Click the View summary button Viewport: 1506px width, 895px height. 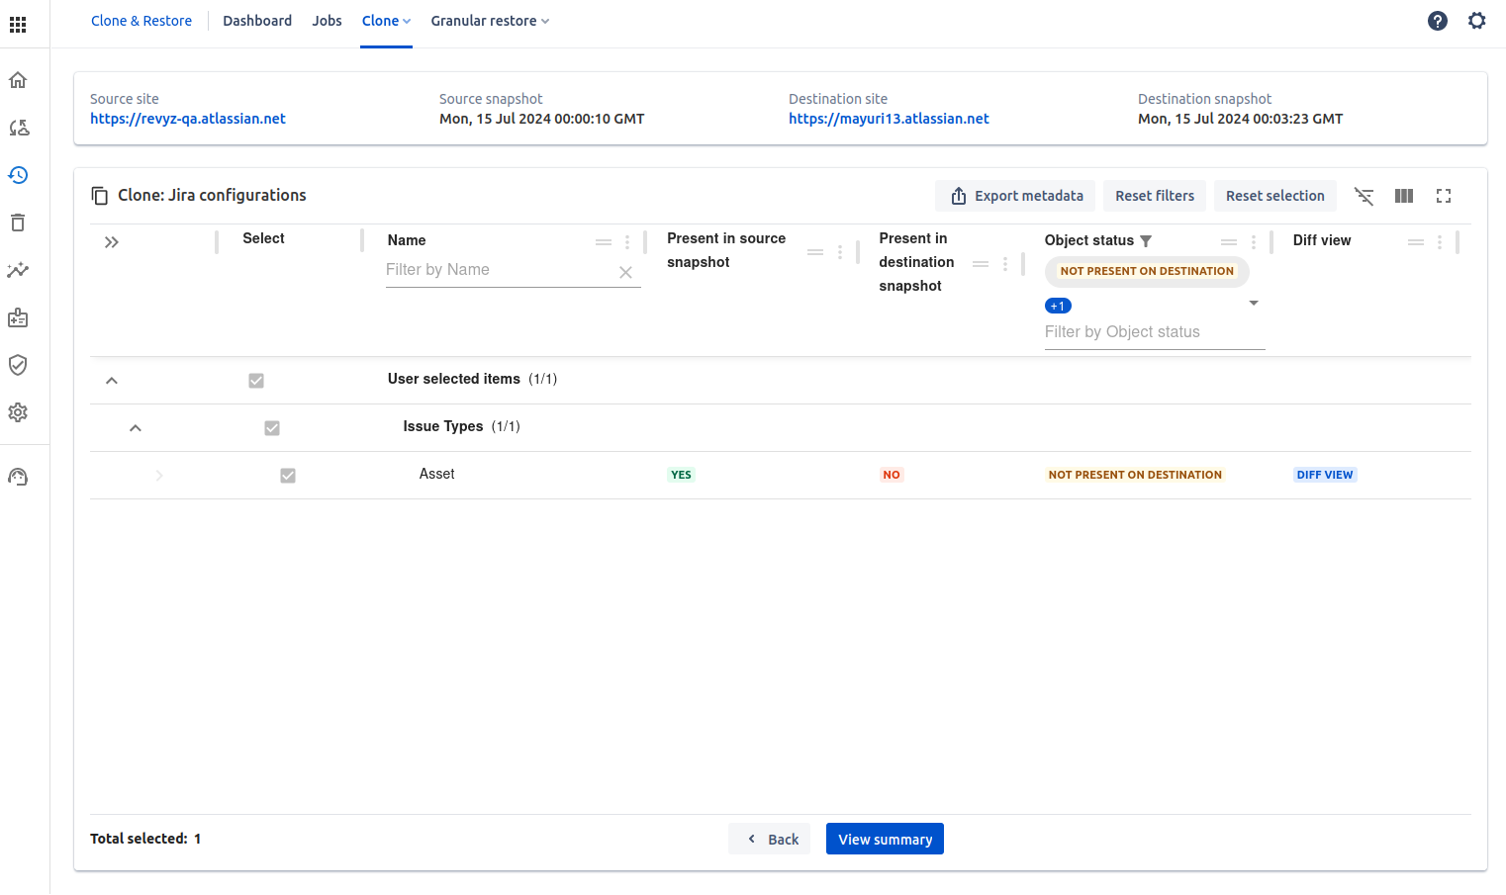tap(885, 839)
